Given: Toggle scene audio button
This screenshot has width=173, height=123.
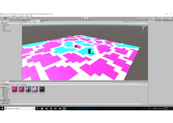Looking at the screenshot, I should [40, 22].
